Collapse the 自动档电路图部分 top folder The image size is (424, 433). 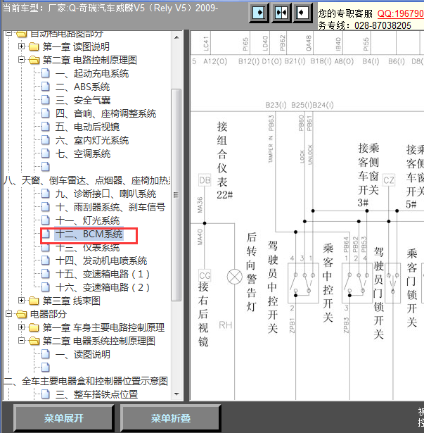point(8,33)
